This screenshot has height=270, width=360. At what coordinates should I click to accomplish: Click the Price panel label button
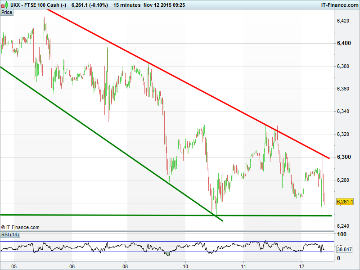(7, 13)
